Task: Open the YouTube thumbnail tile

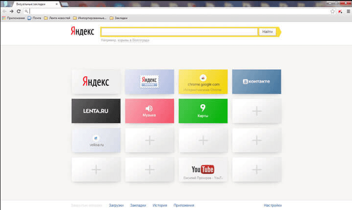Action: point(203,170)
